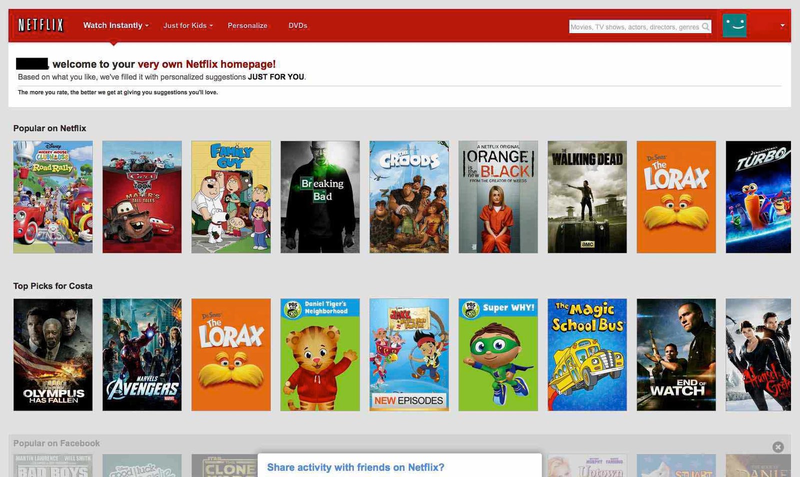Select the Jake pirates poster with New Episodes
Image resolution: width=800 pixels, height=477 pixels.
(409, 355)
